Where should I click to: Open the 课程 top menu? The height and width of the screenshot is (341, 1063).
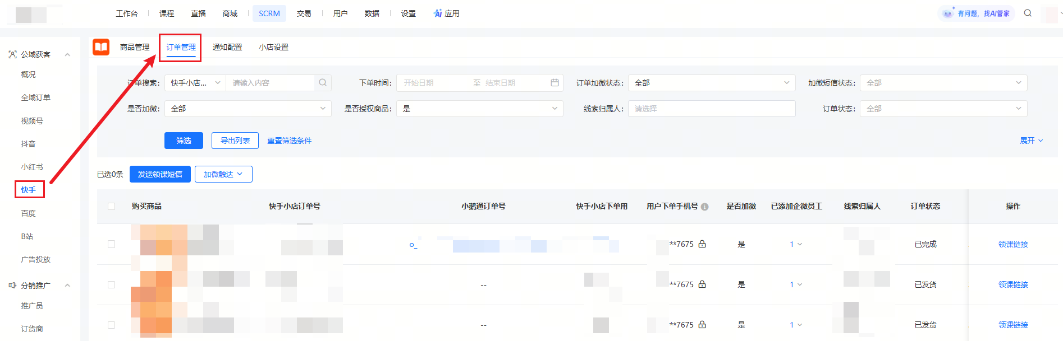(x=167, y=13)
